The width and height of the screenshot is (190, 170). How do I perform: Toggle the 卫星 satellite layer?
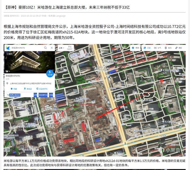tap(147, 48)
